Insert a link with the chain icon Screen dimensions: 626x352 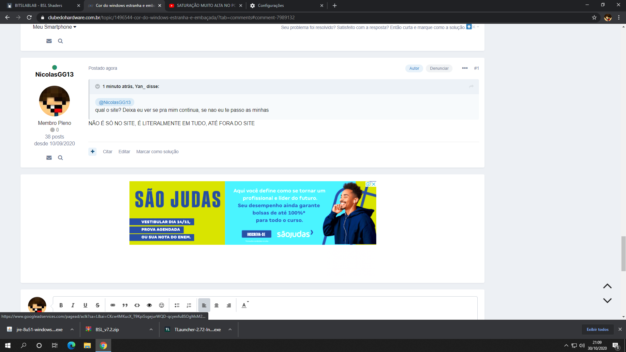pos(113,305)
